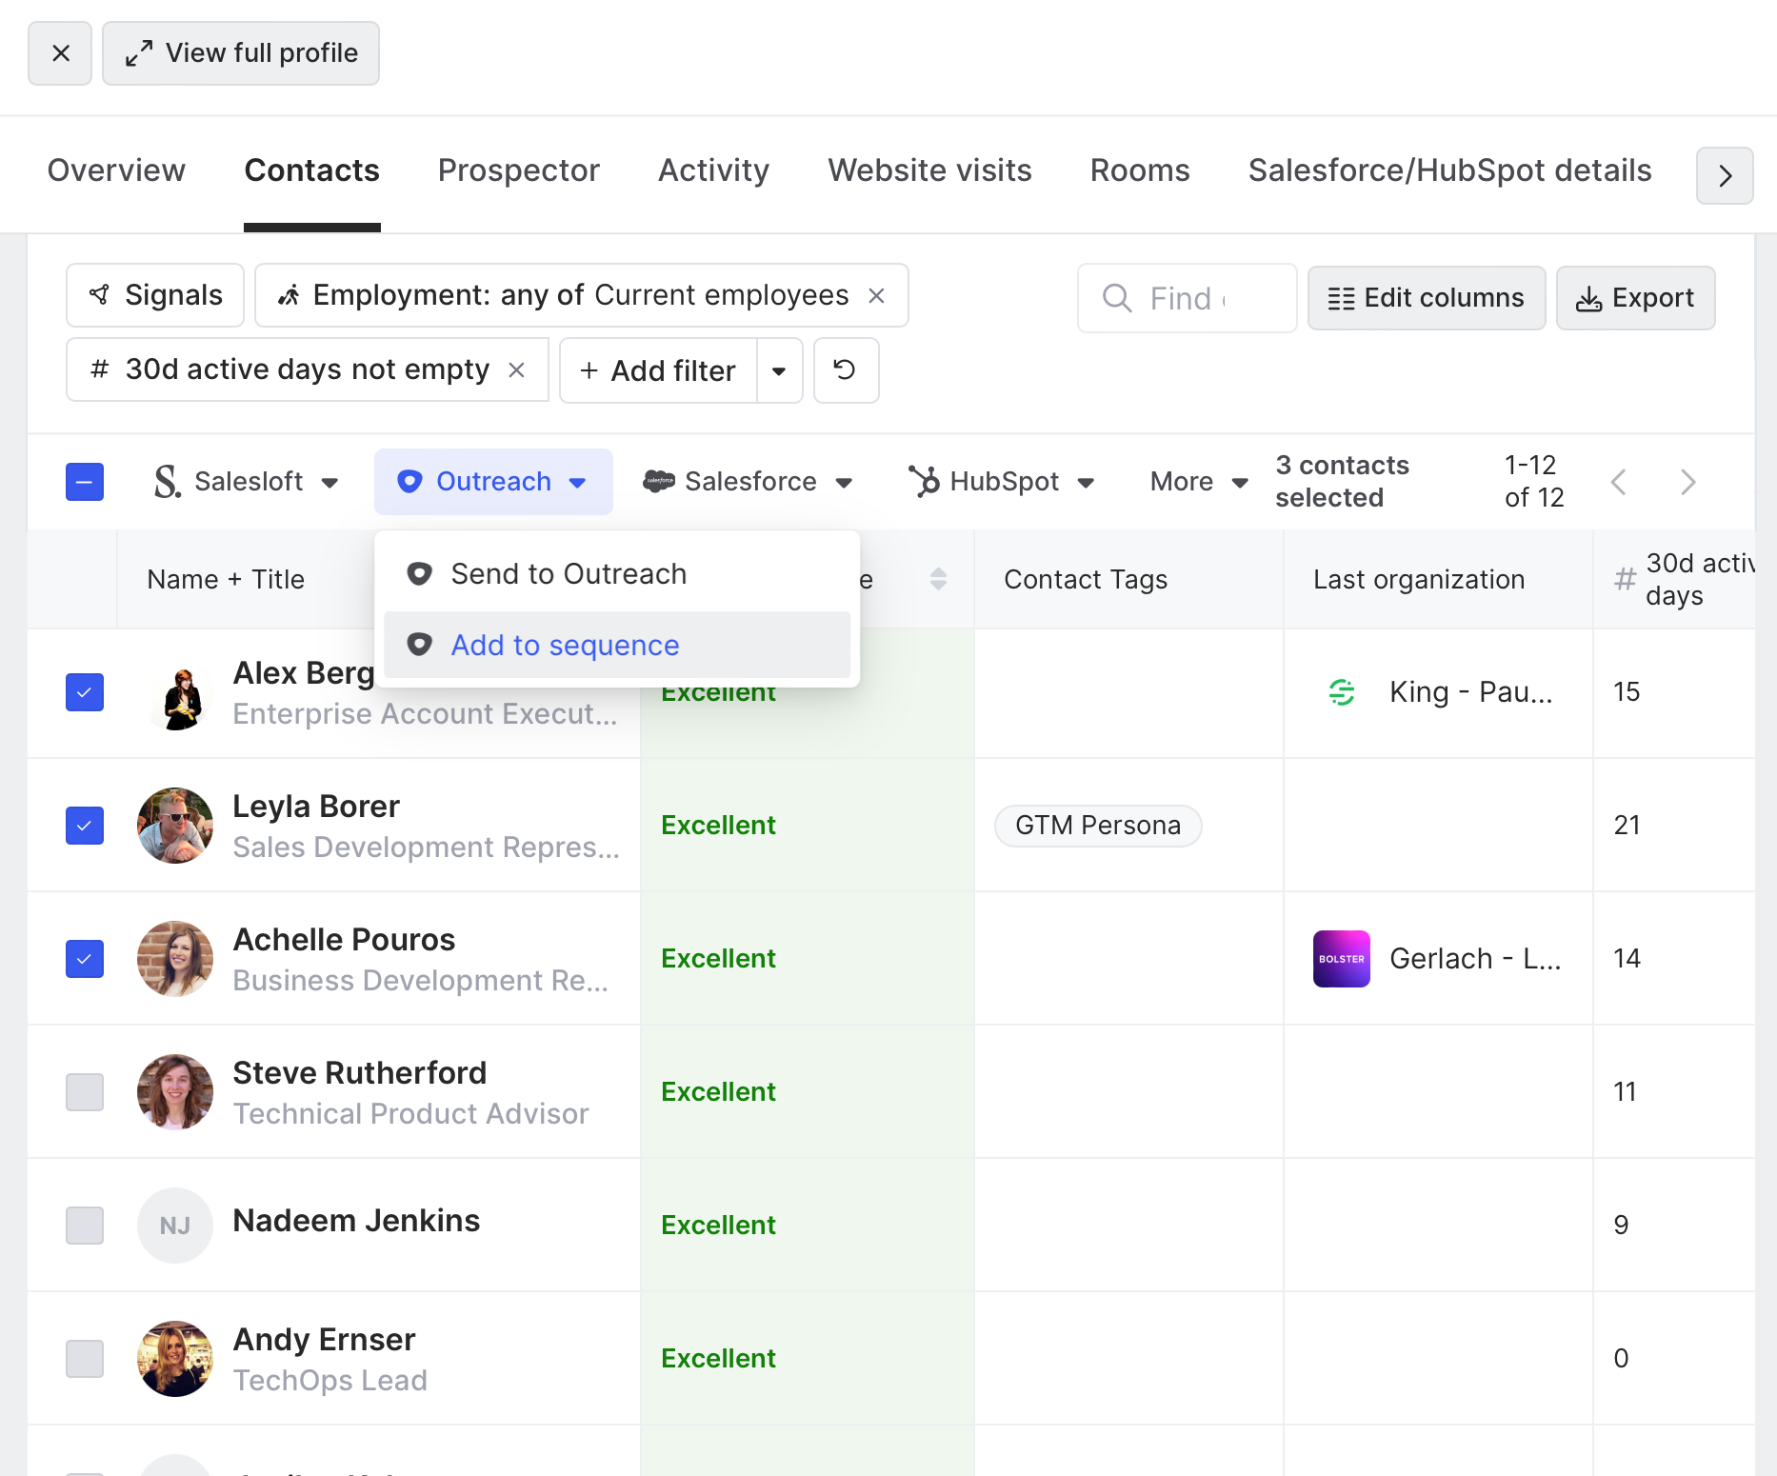Click the column sort arrows icon
The height and width of the screenshot is (1476, 1777).
tap(938, 579)
